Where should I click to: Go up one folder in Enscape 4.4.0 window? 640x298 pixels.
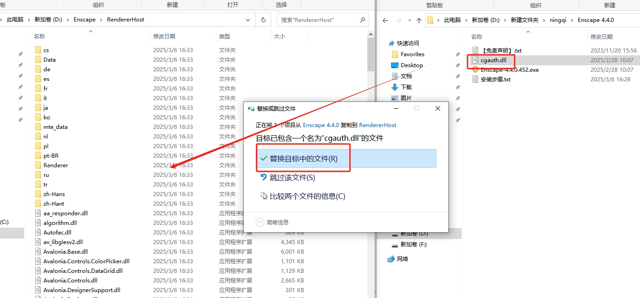(x=419, y=20)
